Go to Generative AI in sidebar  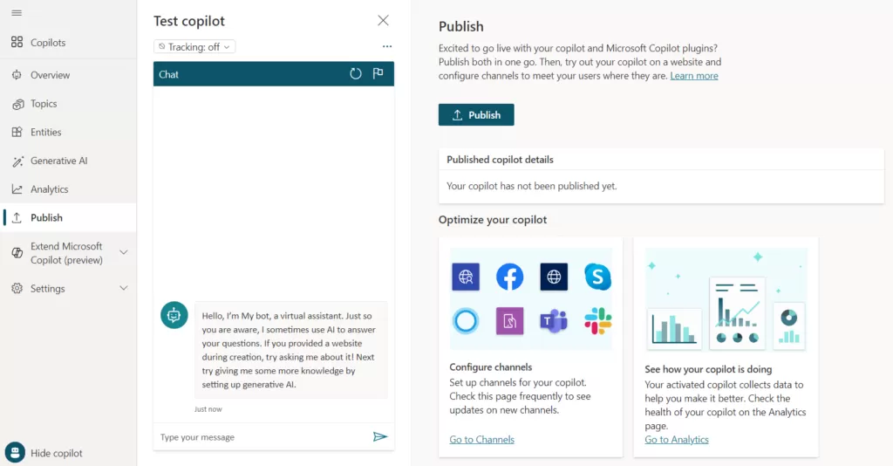[x=58, y=161]
